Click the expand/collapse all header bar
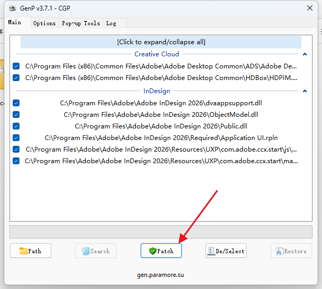The width and height of the screenshot is (322, 289). [161, 42]
